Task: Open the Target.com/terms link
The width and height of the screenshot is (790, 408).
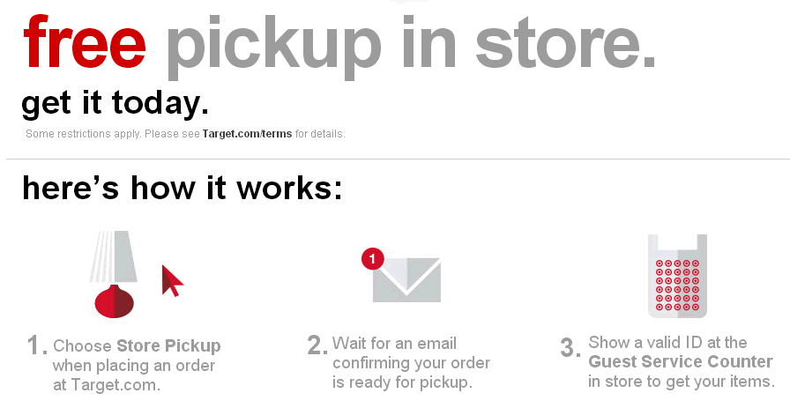Action: 247,134
